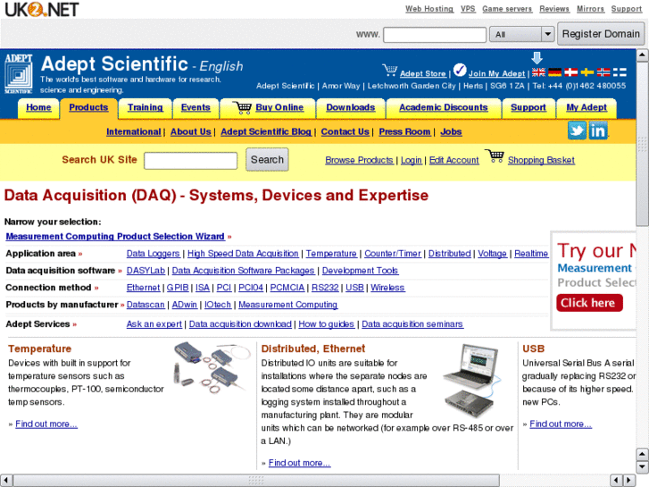Open the Login link
This screenshot has width=649, height=487.
click(411, 160)
